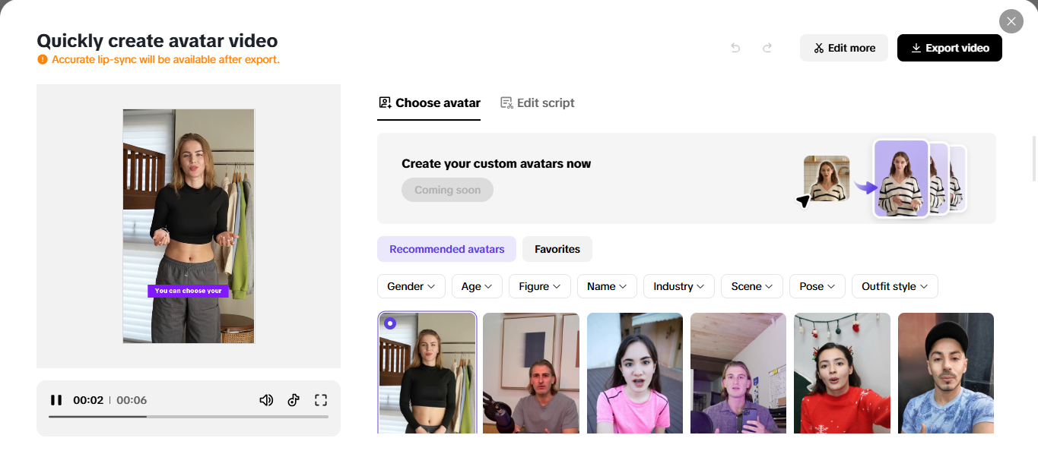
Task: Switch to the Edit script tab
Action: coord(538,102)
